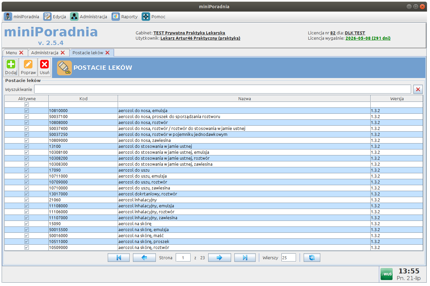Open the Lekarz Artur46 Praktyczny user link
430x286 pixels.
click(200, 38)
